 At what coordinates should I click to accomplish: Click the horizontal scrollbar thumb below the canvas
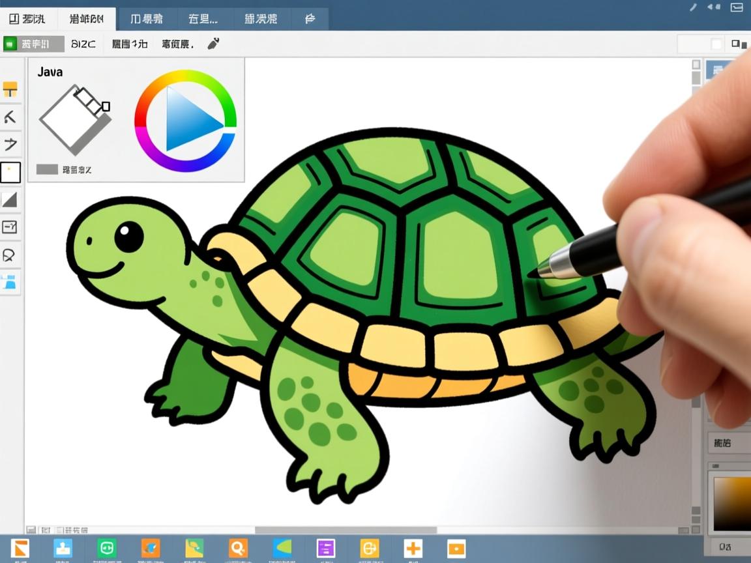(x=346, y=530)
